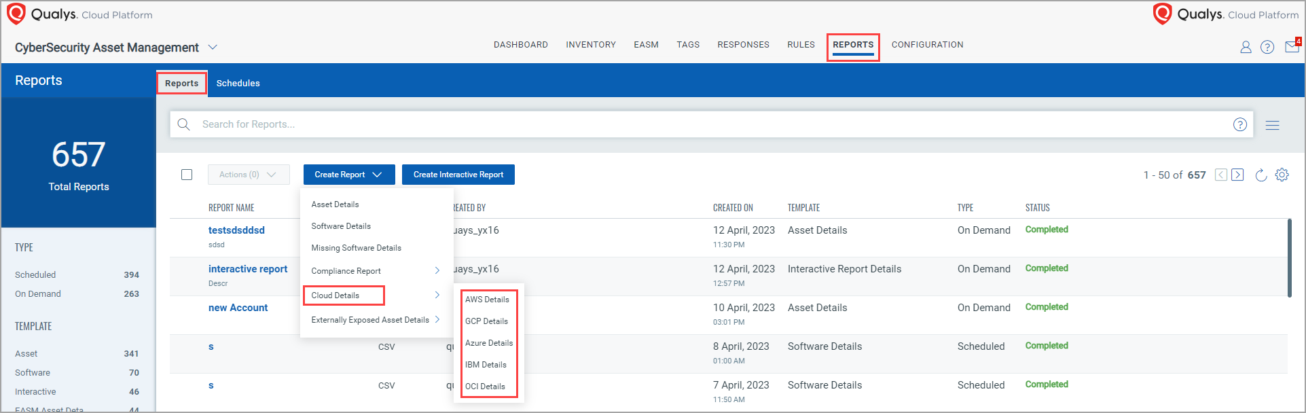This screenshot has height=413, width=1306.
Task: Open the EASM tab
Action: coord(646,45)
